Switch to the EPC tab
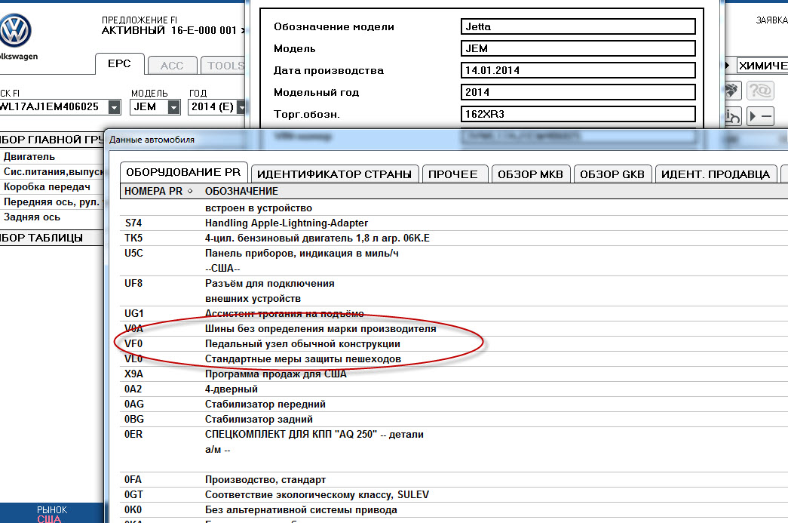788x523 pixels. [x=120, y=64]
